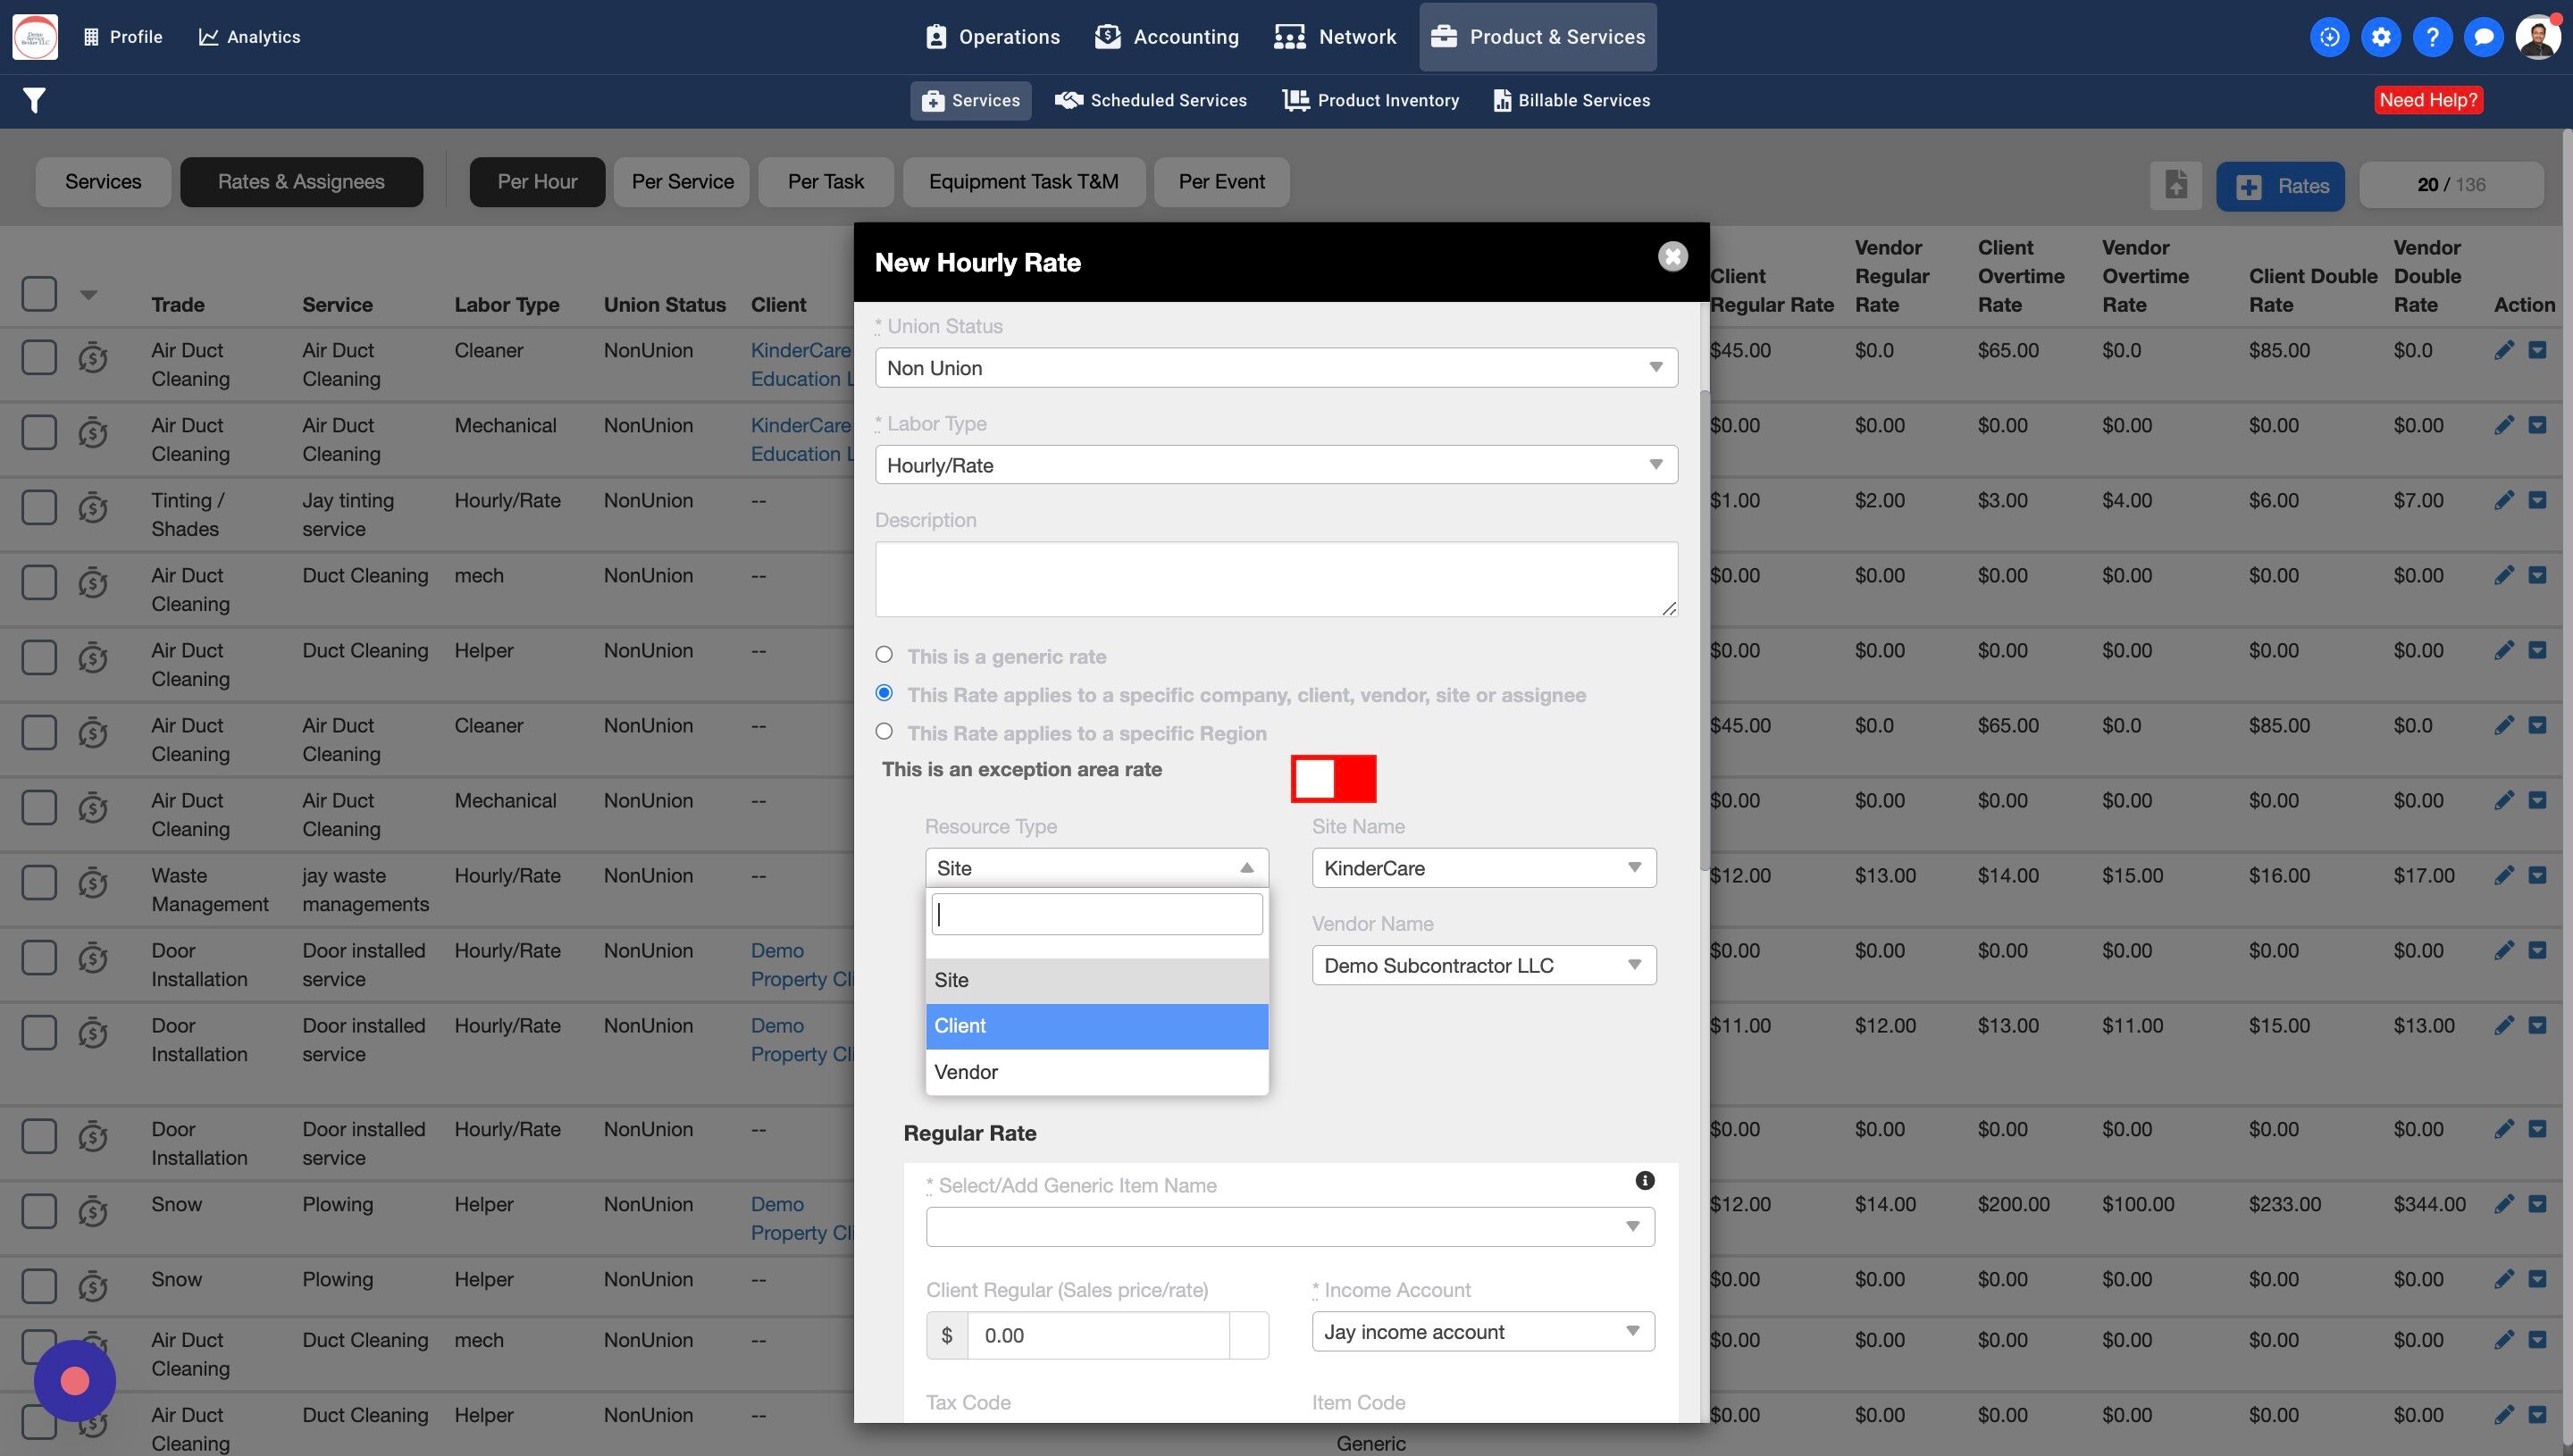Viewport: 2573px width, 1456px height.
Task: Click the Description text area
Action: 1275,579
